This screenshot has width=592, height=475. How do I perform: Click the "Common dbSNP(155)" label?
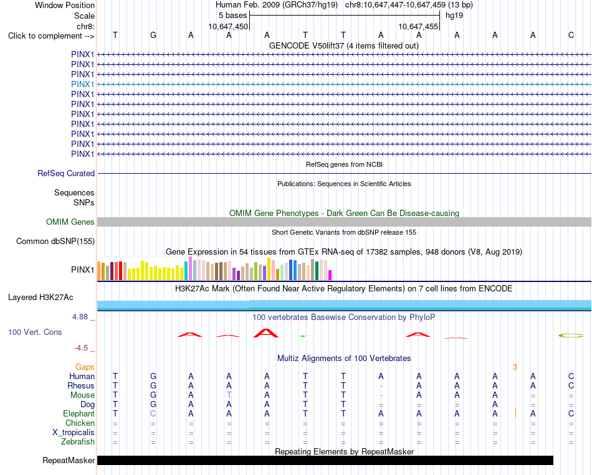(55, 241)
